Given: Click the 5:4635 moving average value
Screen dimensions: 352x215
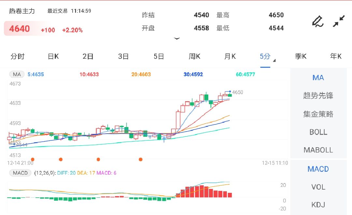Looking at the screenshot, I should tap(36, 74).
